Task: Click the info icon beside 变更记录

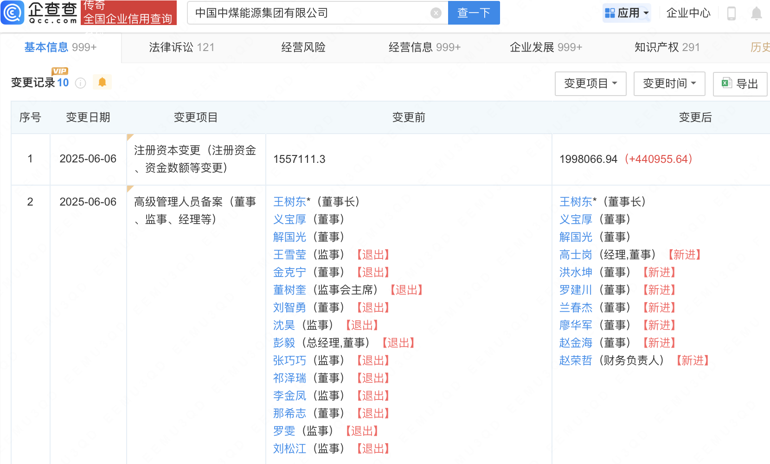Action: pyautogui.click(x=81, y=83)
